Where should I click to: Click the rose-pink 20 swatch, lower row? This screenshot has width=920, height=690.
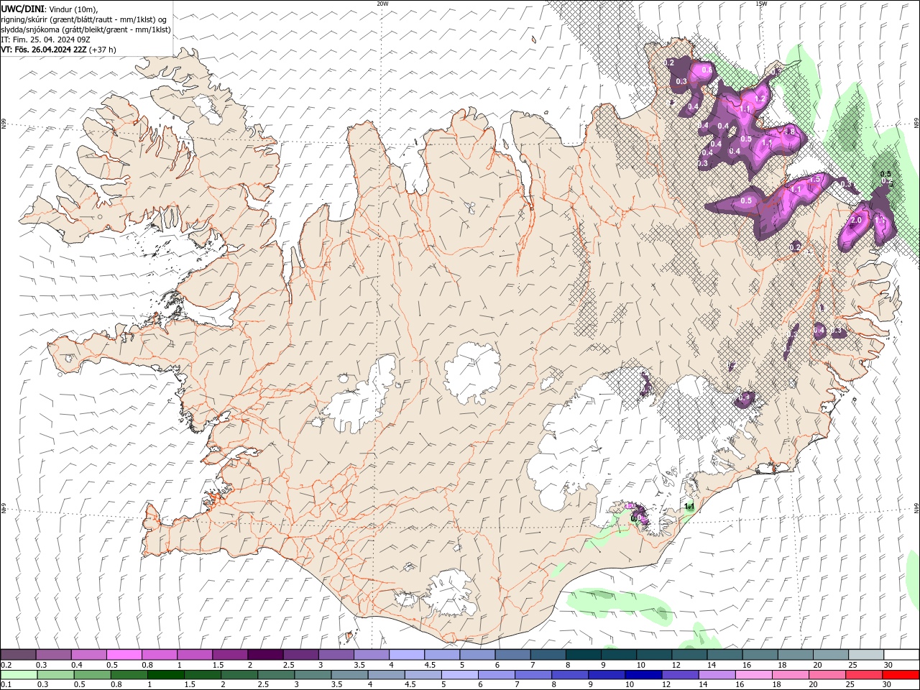827,675
